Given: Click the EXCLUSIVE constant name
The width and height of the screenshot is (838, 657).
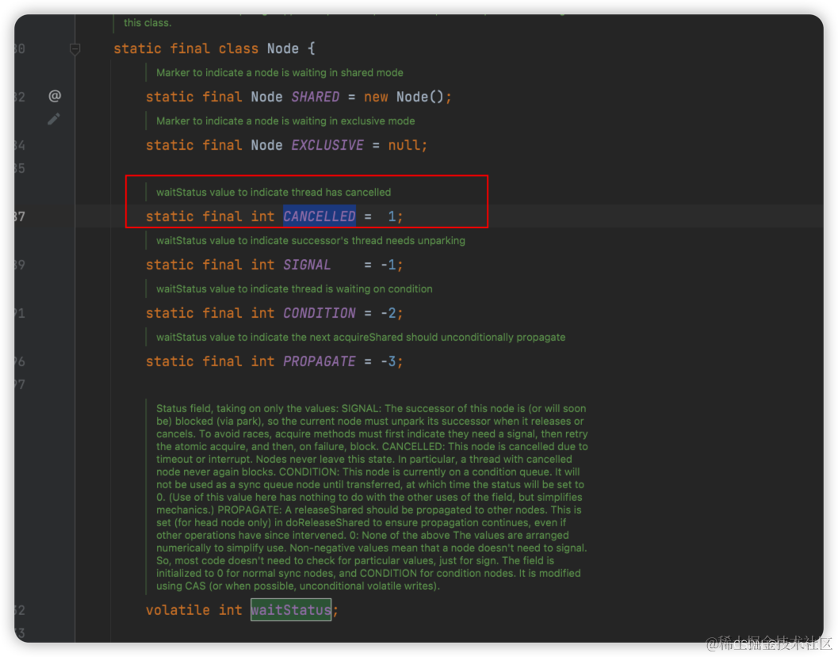Looking at the screenshot, I should tap(327, 145).
